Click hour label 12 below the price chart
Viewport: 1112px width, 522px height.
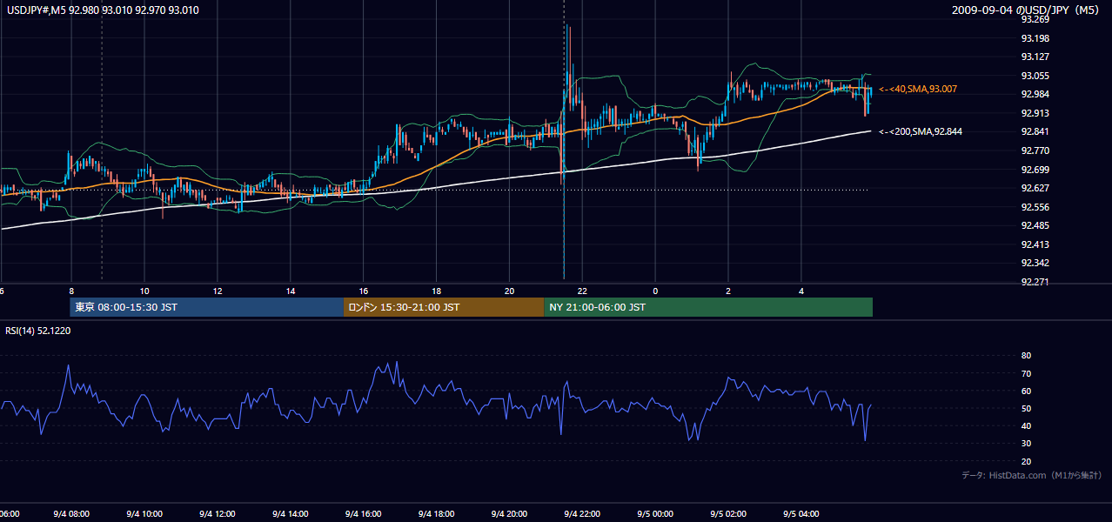point(218,291)
